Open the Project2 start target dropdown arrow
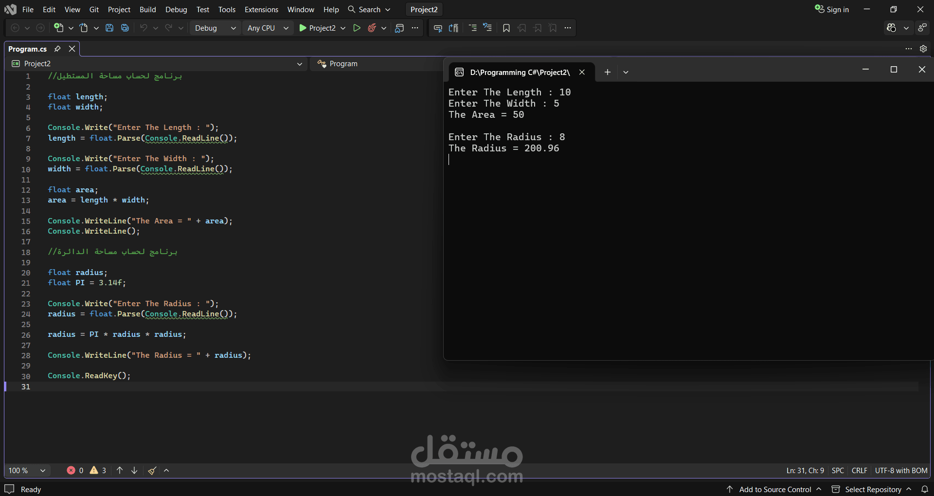934x496 pixels. point(343,28)
